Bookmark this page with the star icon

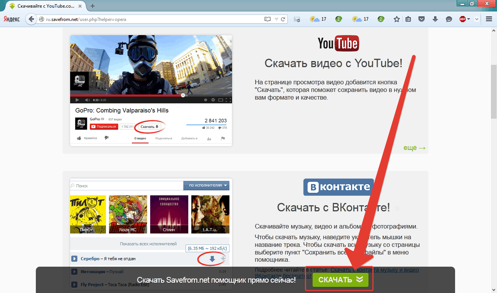point(397,19)
